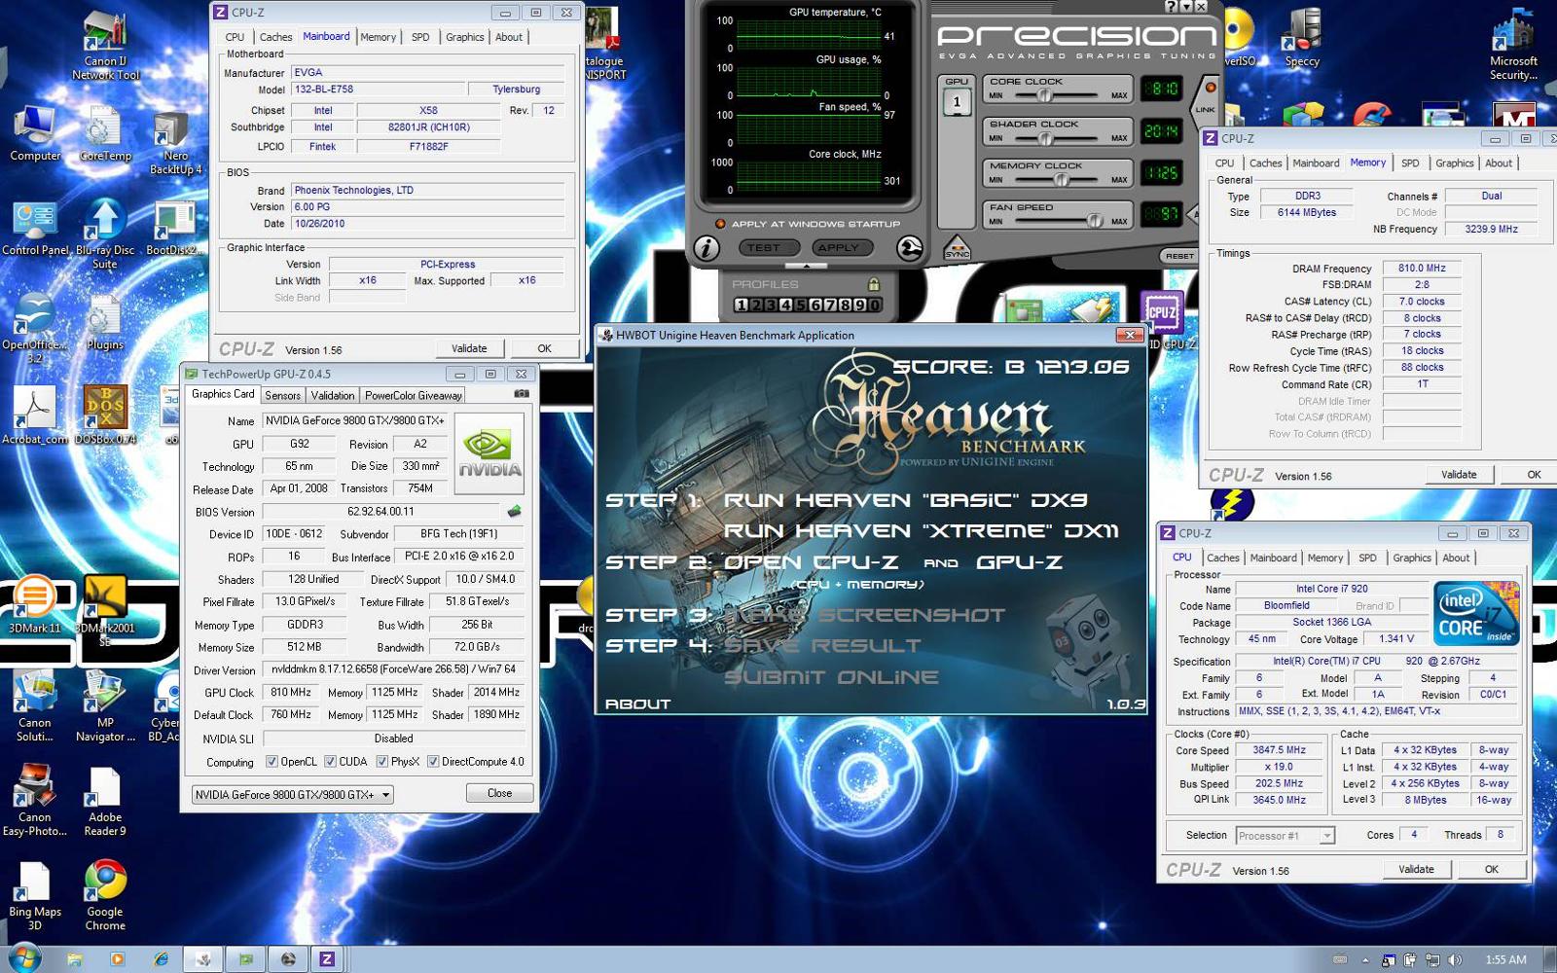Open Precision settings wrench icon

tap(909, 249)
